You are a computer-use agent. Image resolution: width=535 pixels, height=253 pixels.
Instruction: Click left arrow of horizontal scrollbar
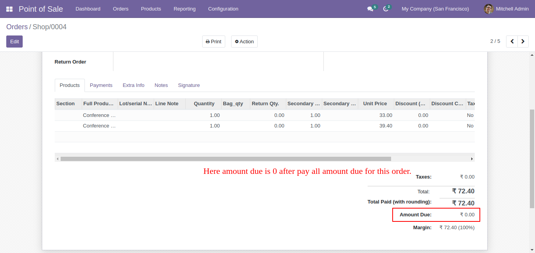pyautogui.click(x=57, y=159)
